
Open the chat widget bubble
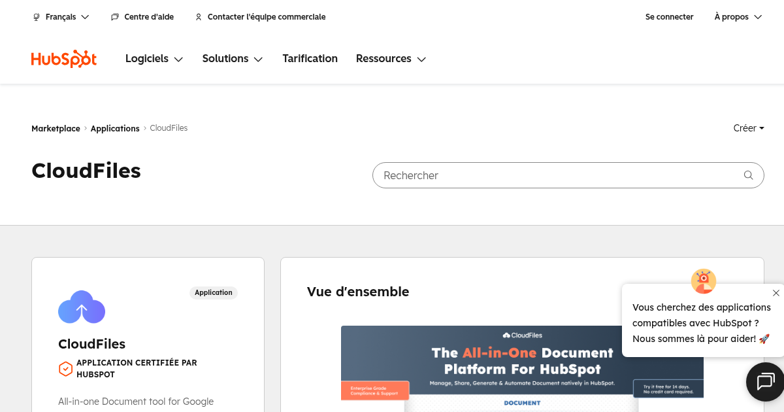(x=765, y=381)
